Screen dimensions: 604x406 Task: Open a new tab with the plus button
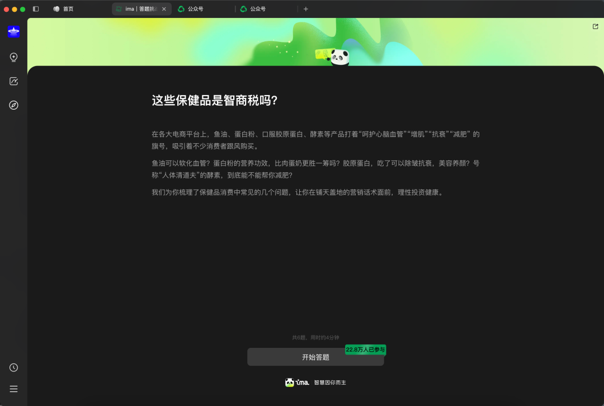(x=305, y=8)
